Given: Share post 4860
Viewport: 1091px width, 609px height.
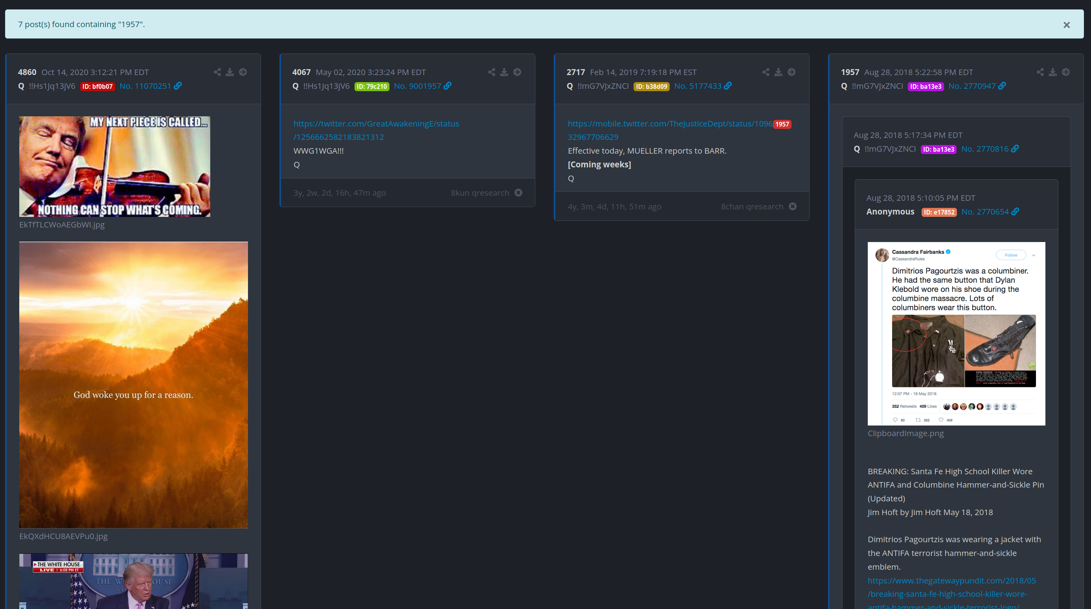Looking at the screenshot, I should pos(217,72).
